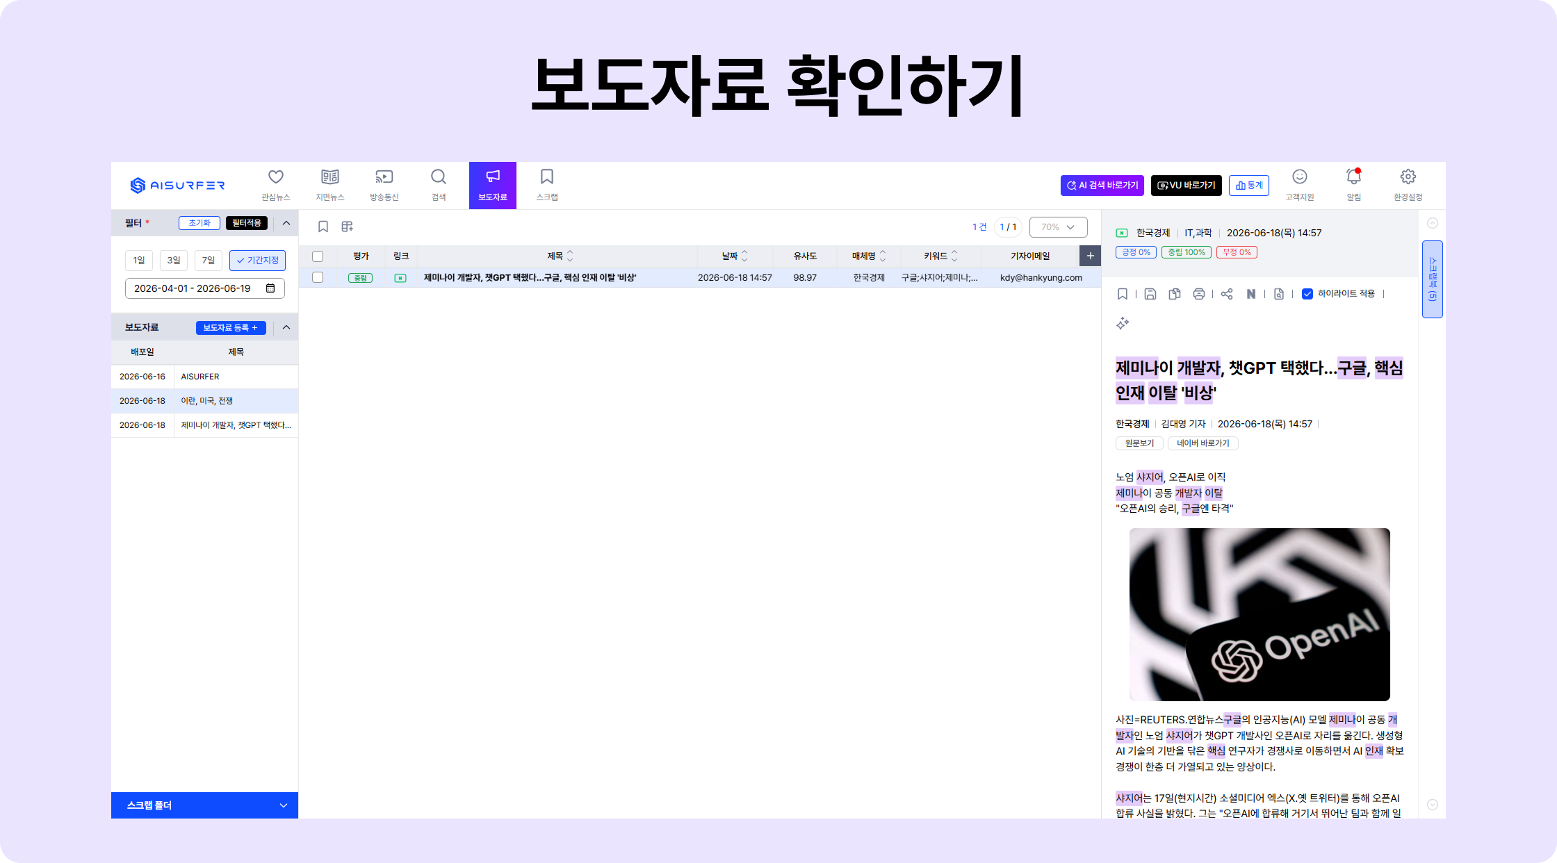Viewport: 1557px width, 863px height.
Task: Tick the checkbox for the 제미나이 article row
Action: (x=318, y=277)
